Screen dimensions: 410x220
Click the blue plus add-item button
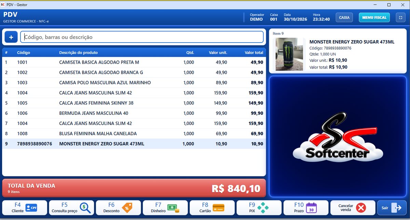[11, 37]
